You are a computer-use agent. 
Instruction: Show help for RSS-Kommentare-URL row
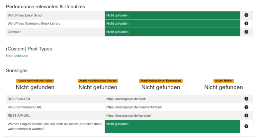246,107
